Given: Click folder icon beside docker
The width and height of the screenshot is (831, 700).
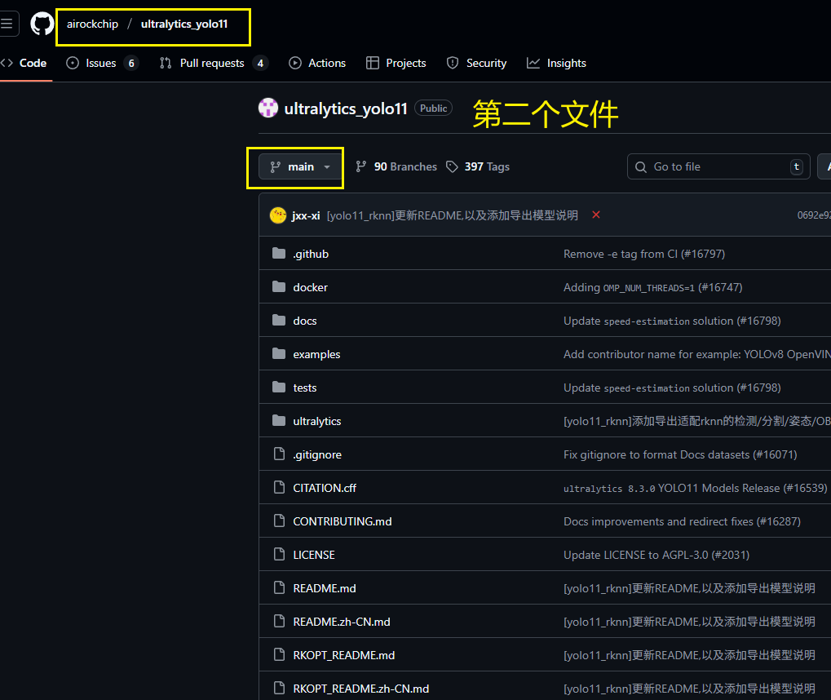Looking at the screenshot, I should point(279,287).
